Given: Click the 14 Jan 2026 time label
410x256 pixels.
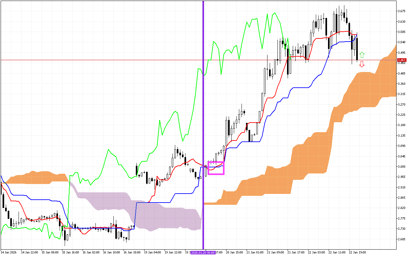Looking at the screenshot, I should [x=9, y=252].
